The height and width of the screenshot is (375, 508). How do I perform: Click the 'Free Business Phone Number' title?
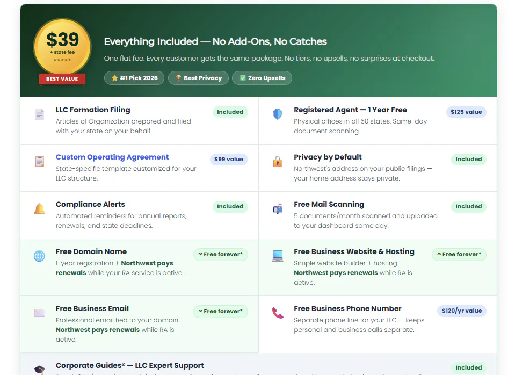347,308
